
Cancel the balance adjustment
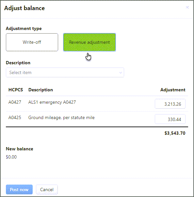pos(47,189)
